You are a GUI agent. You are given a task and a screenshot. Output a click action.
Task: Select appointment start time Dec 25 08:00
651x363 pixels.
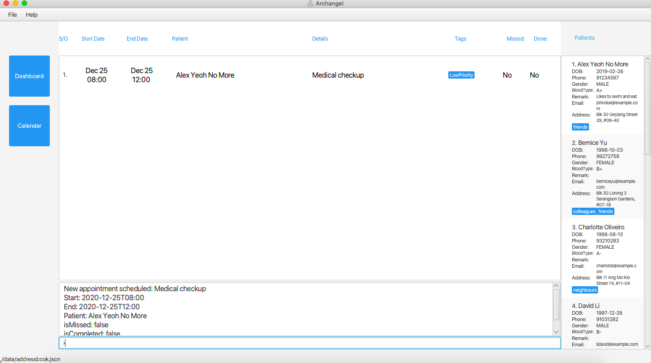(96, 75)
